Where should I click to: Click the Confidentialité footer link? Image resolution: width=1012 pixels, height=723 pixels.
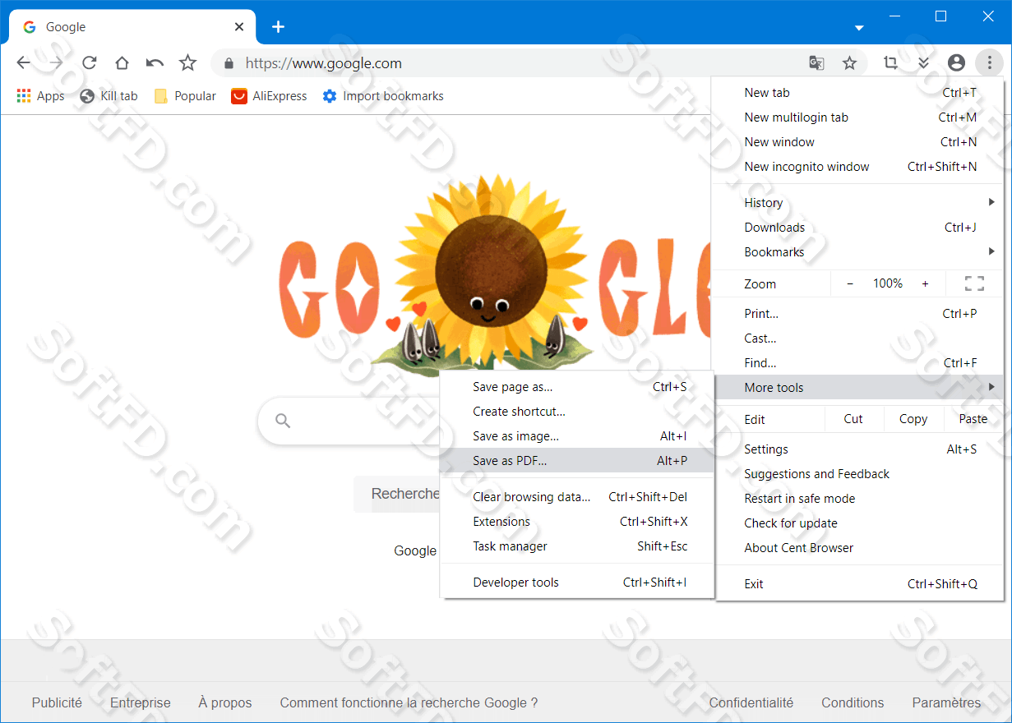[x=751, y=703]
